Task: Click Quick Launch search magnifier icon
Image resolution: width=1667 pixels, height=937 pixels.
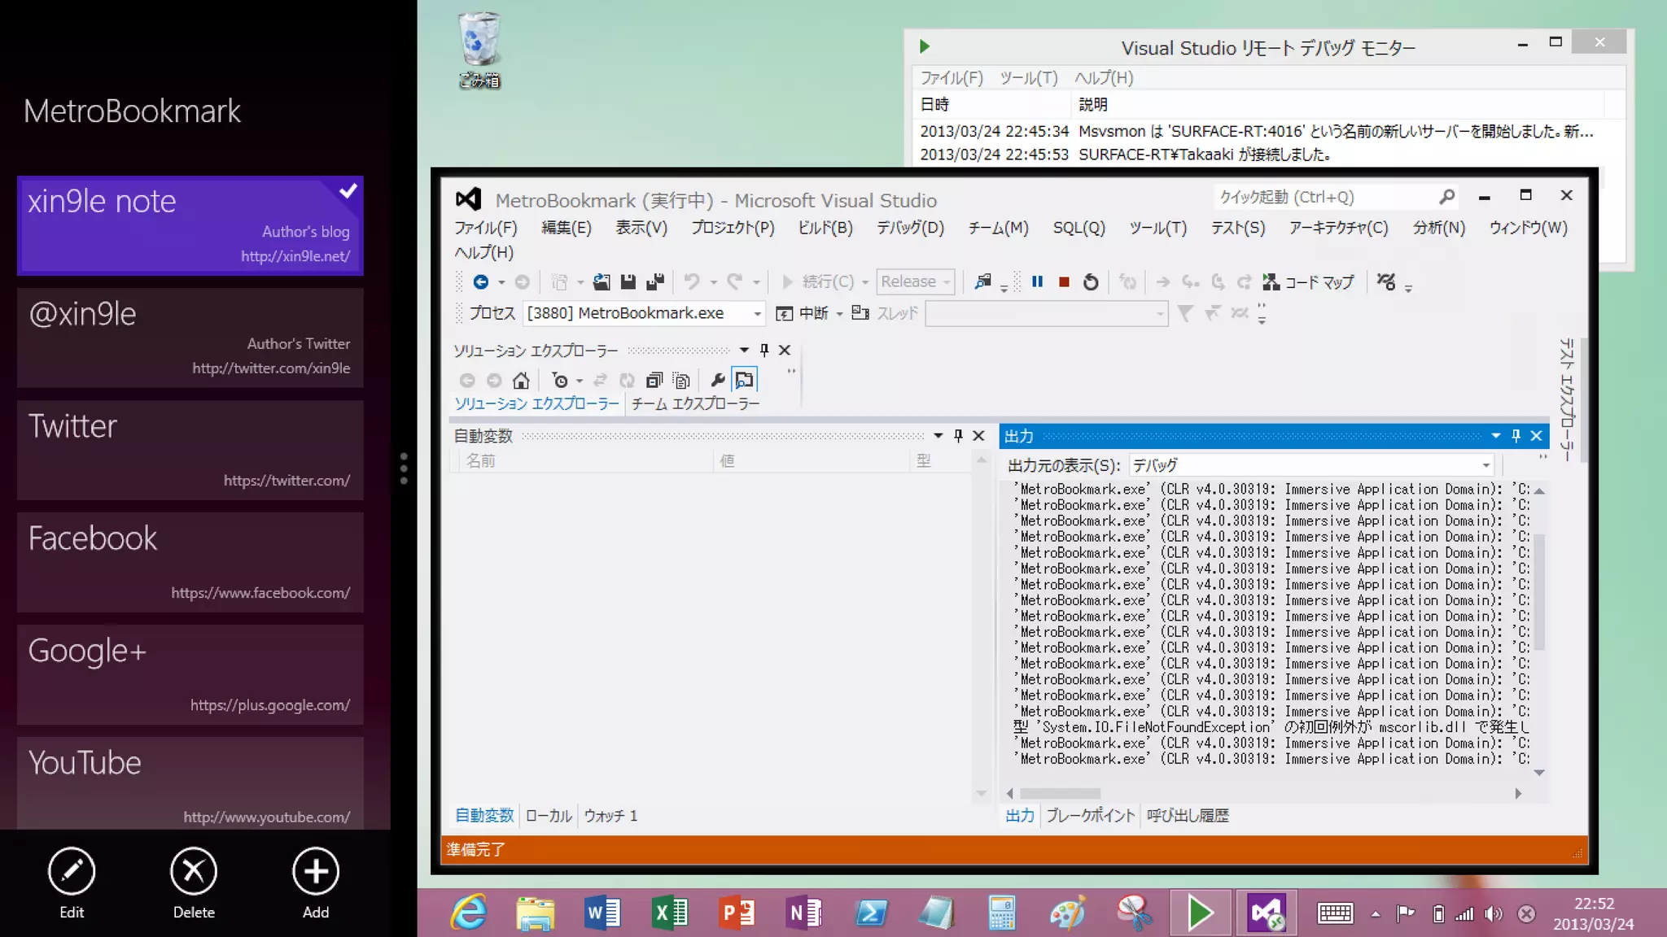Action: (1446, 197)
